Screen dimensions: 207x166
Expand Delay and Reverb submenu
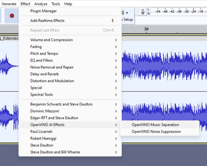click(70, 74)
